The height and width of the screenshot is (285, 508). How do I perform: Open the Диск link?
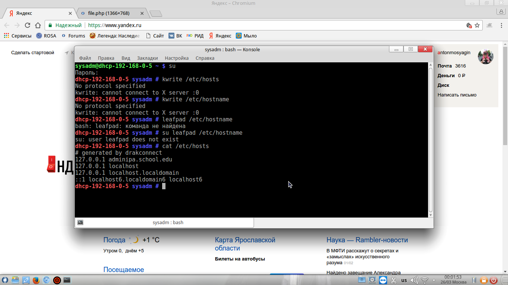[443, 85]
